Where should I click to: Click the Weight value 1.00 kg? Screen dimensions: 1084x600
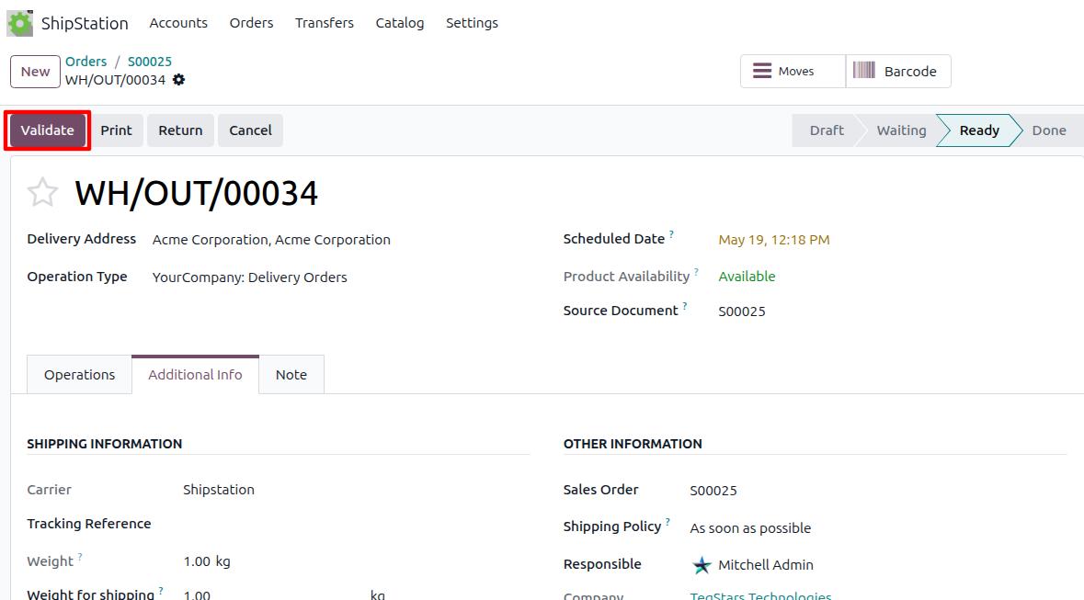click(x=207, y=561)
